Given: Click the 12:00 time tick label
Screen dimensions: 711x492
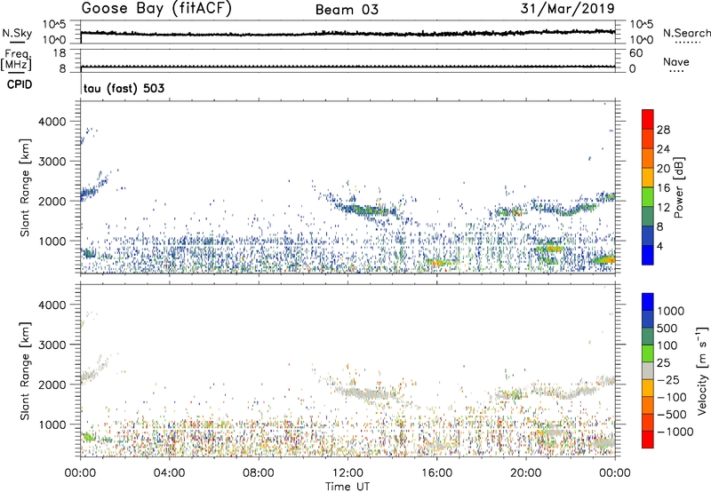Looking at the screenshot, I should 348,473.
